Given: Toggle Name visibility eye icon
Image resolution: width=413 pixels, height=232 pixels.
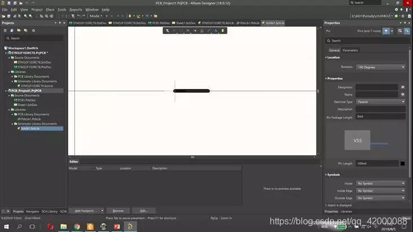Looking at the screenshot, I should pos(403,95).
